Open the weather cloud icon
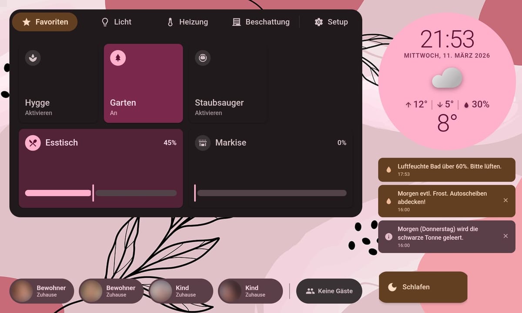The width and height of the screenshot is (522, 313). (447, 78)
